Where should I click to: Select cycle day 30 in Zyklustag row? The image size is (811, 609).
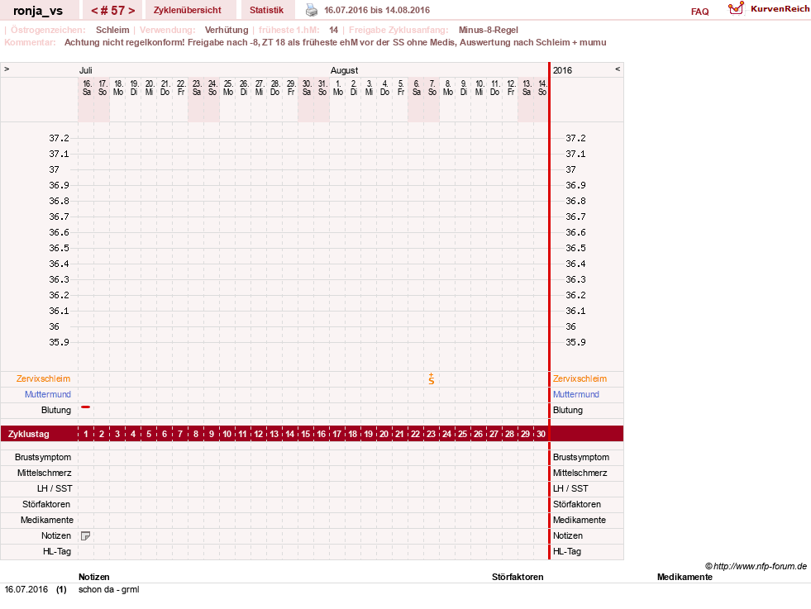[541, 434]
